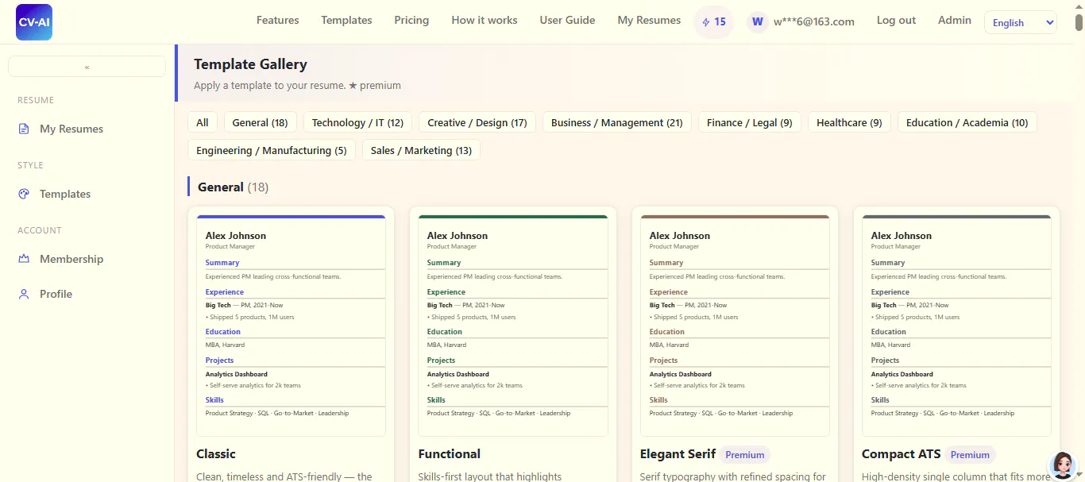
Task: Filter by Healthcare (9)
Action: (x=849, y=122)
